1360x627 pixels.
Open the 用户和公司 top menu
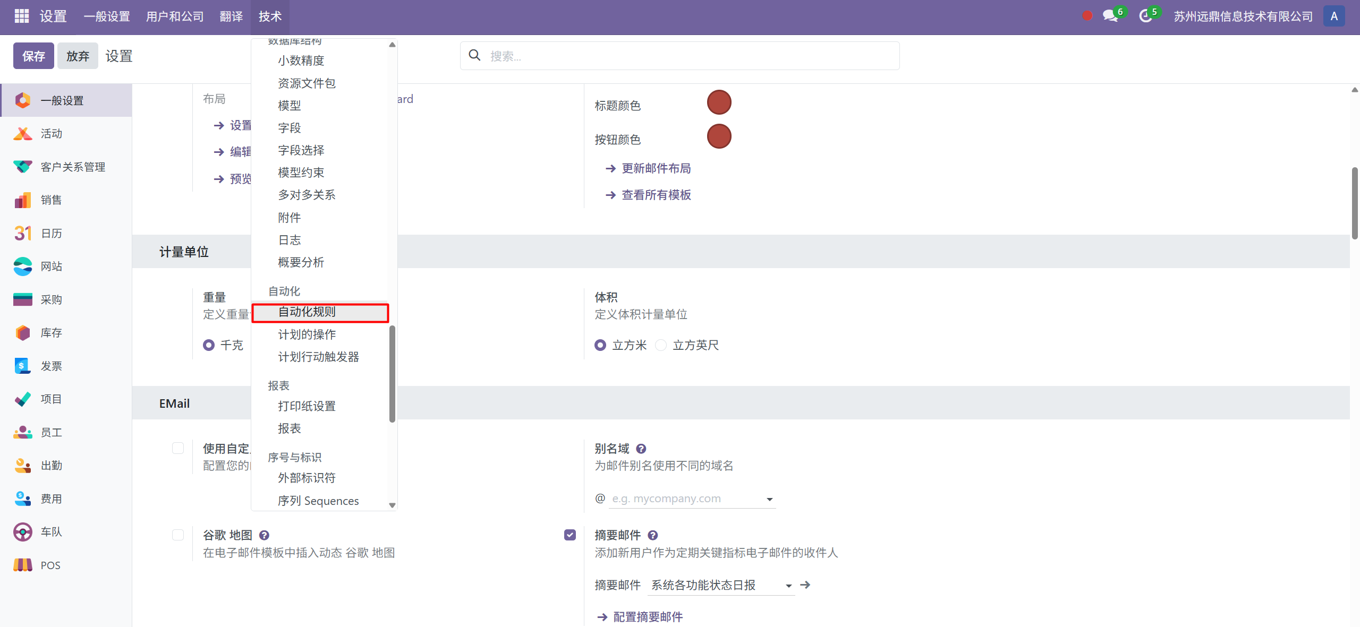(175, 16)
